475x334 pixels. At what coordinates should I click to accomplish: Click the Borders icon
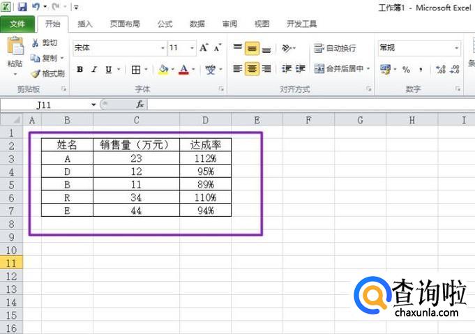click(136, 70)
